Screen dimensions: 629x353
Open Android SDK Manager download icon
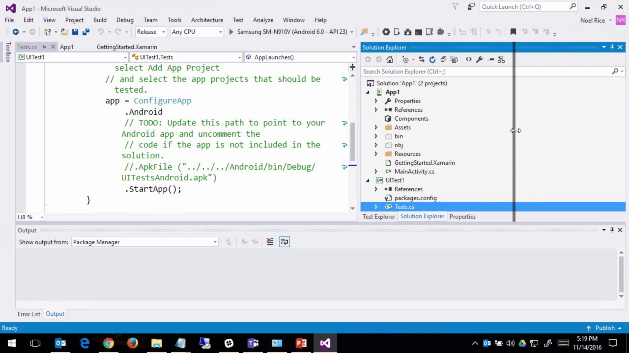pos(408,32)
